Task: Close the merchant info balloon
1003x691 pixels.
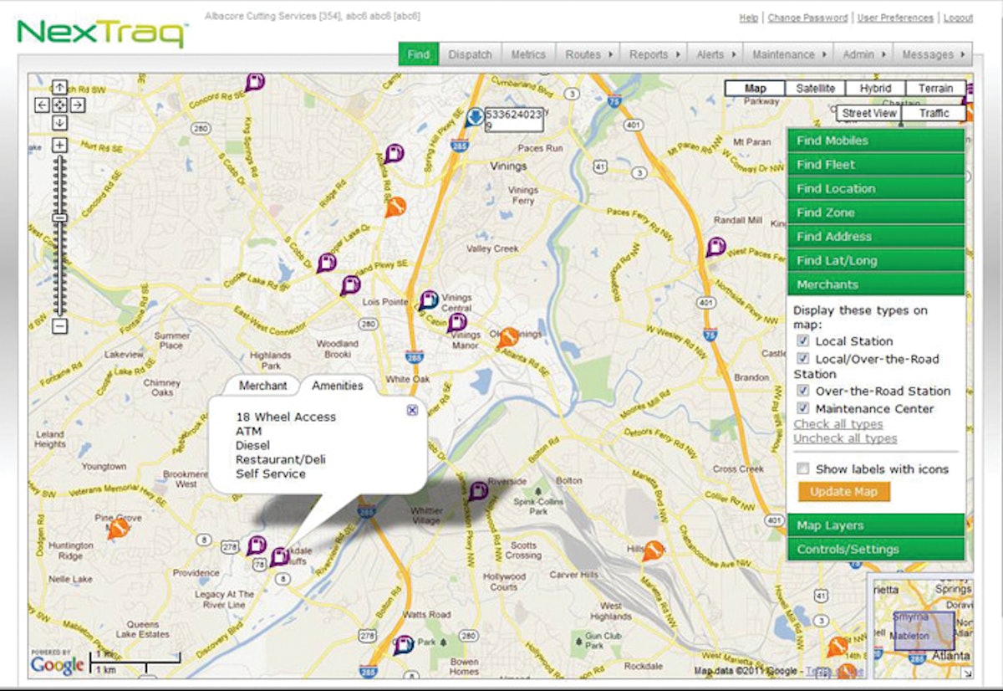Action: tap(411, 409)
